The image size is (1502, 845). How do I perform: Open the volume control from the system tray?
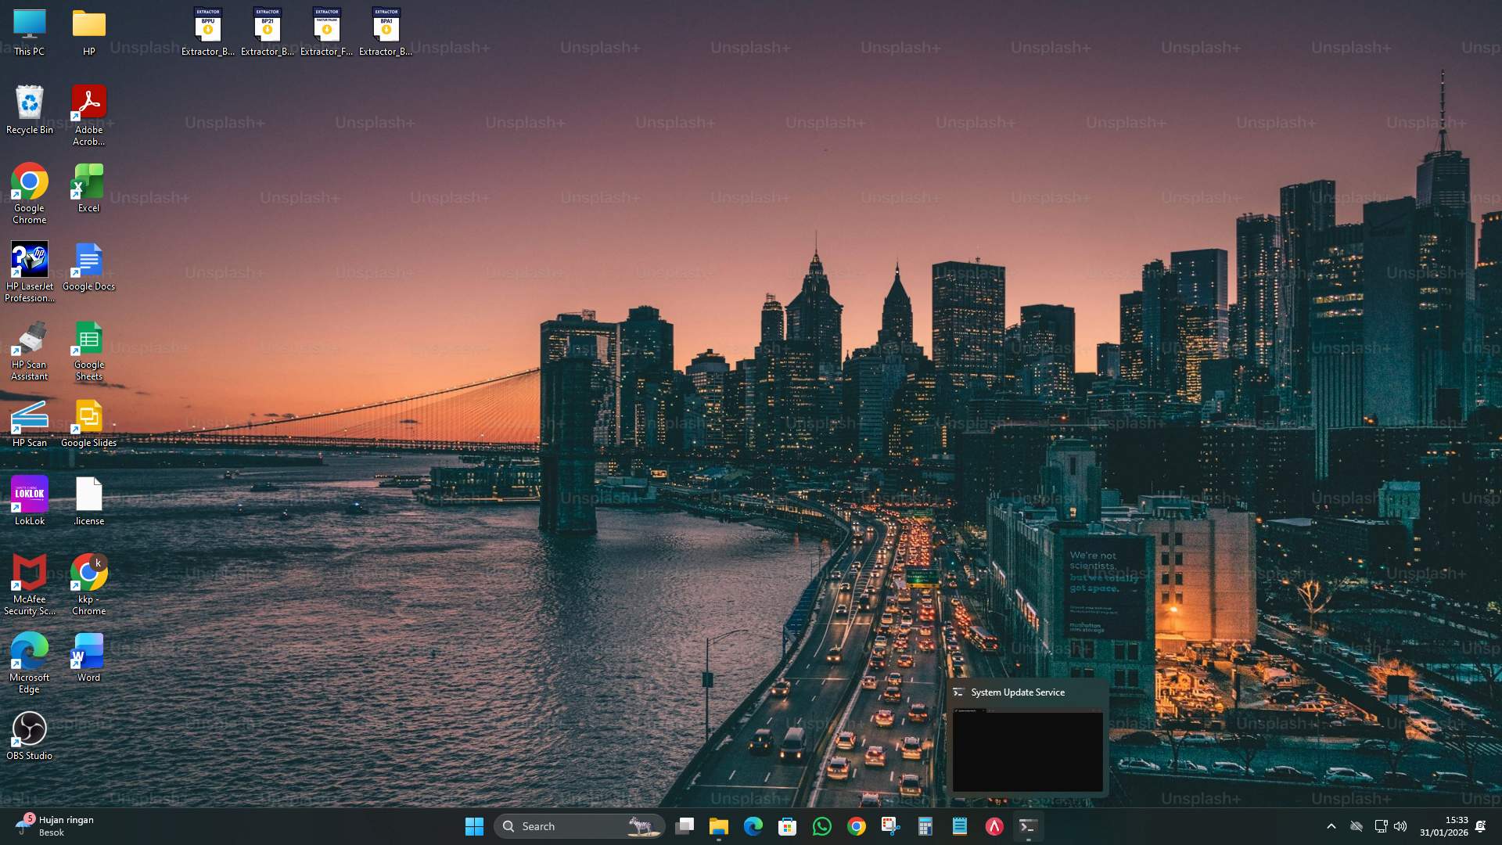1400,825
